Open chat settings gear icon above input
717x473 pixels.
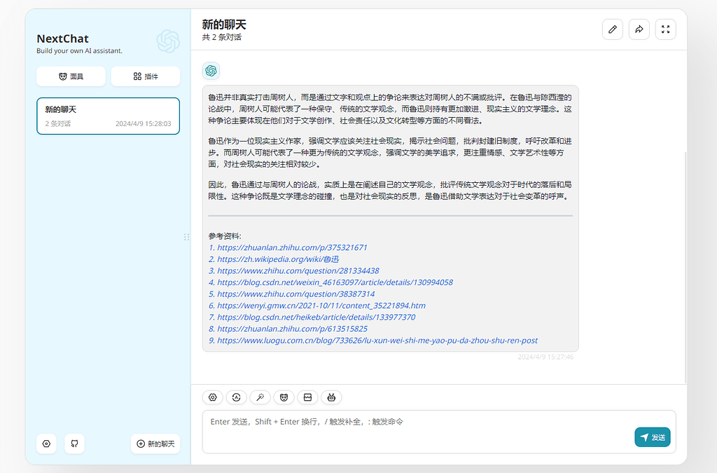pyautogui.click(x=213, y=397)
